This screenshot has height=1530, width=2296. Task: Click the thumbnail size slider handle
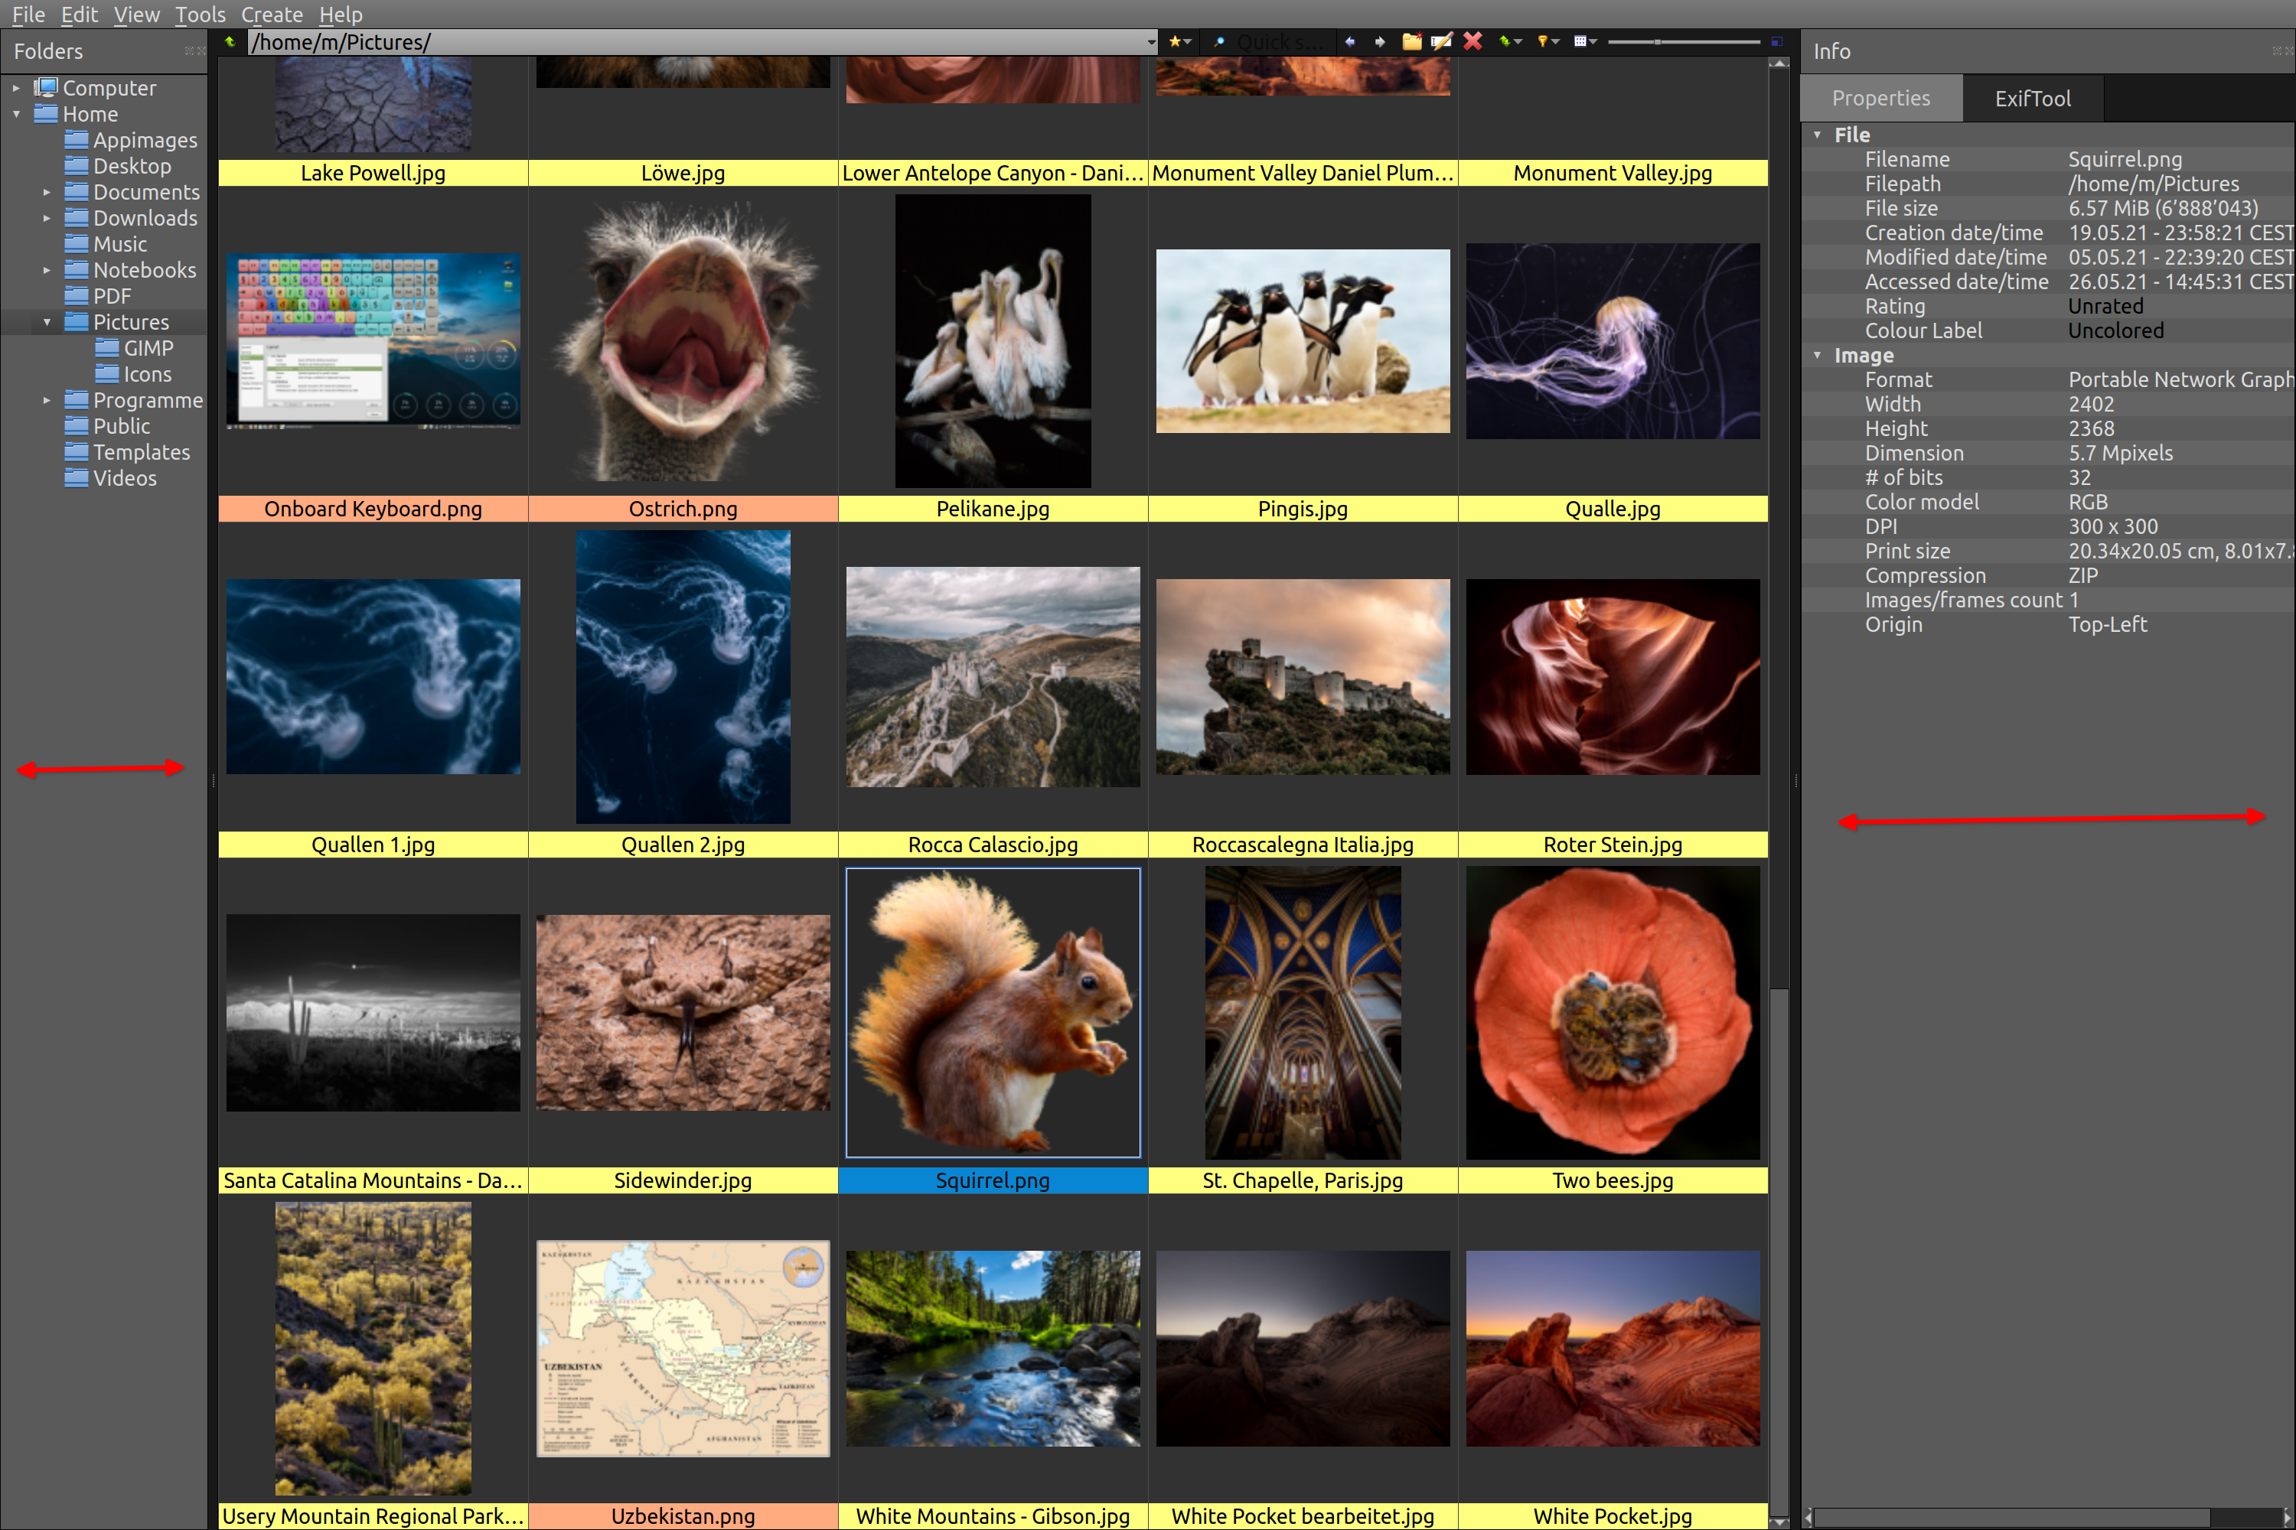[x=1658, y=42]
